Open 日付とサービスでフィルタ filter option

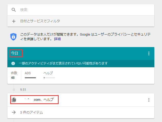click(40, 21)
